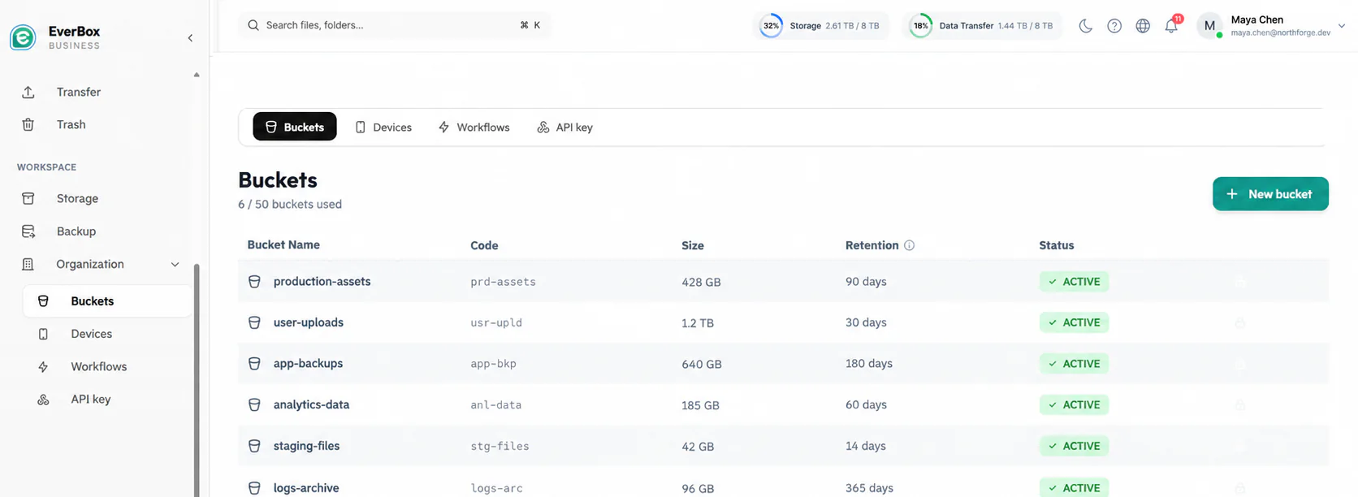This screenshot has height=497, width=1358.
Task: Select the Buckets tab
Action: [295, 127]
